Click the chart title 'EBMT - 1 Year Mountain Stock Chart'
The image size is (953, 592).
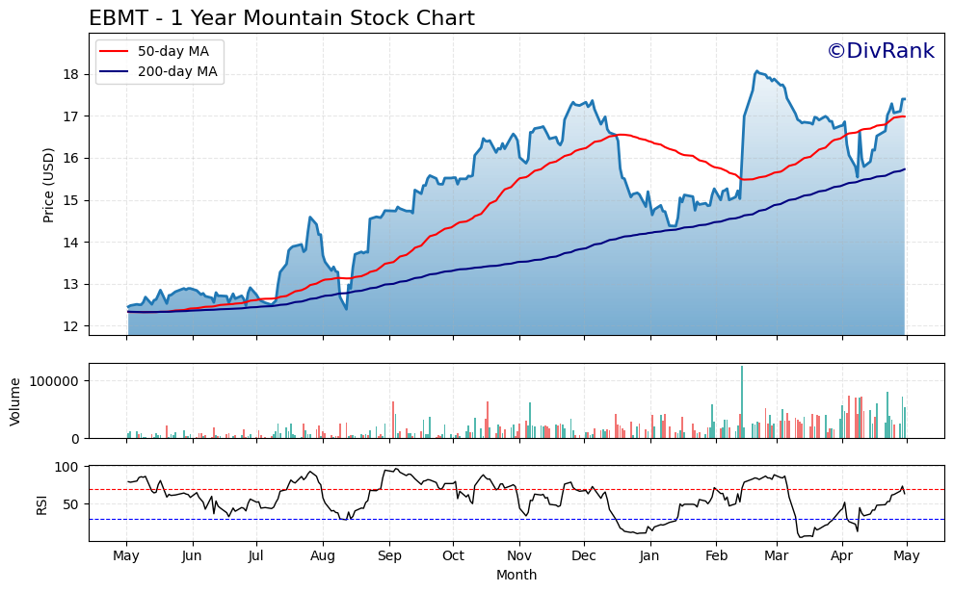[x=281, y=18]
